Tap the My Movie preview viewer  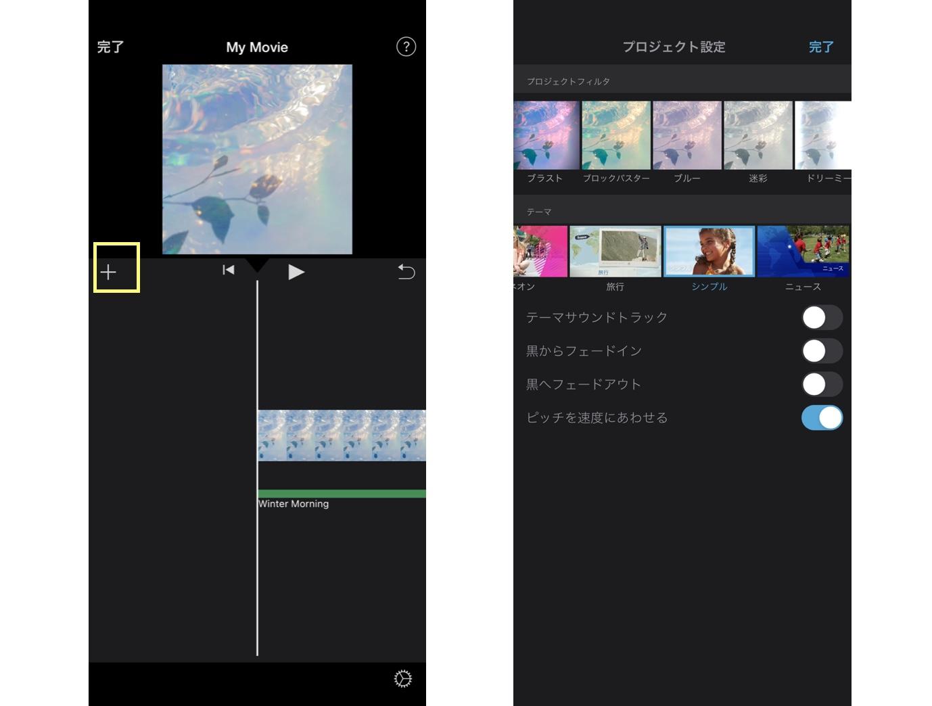pos(257,160)
